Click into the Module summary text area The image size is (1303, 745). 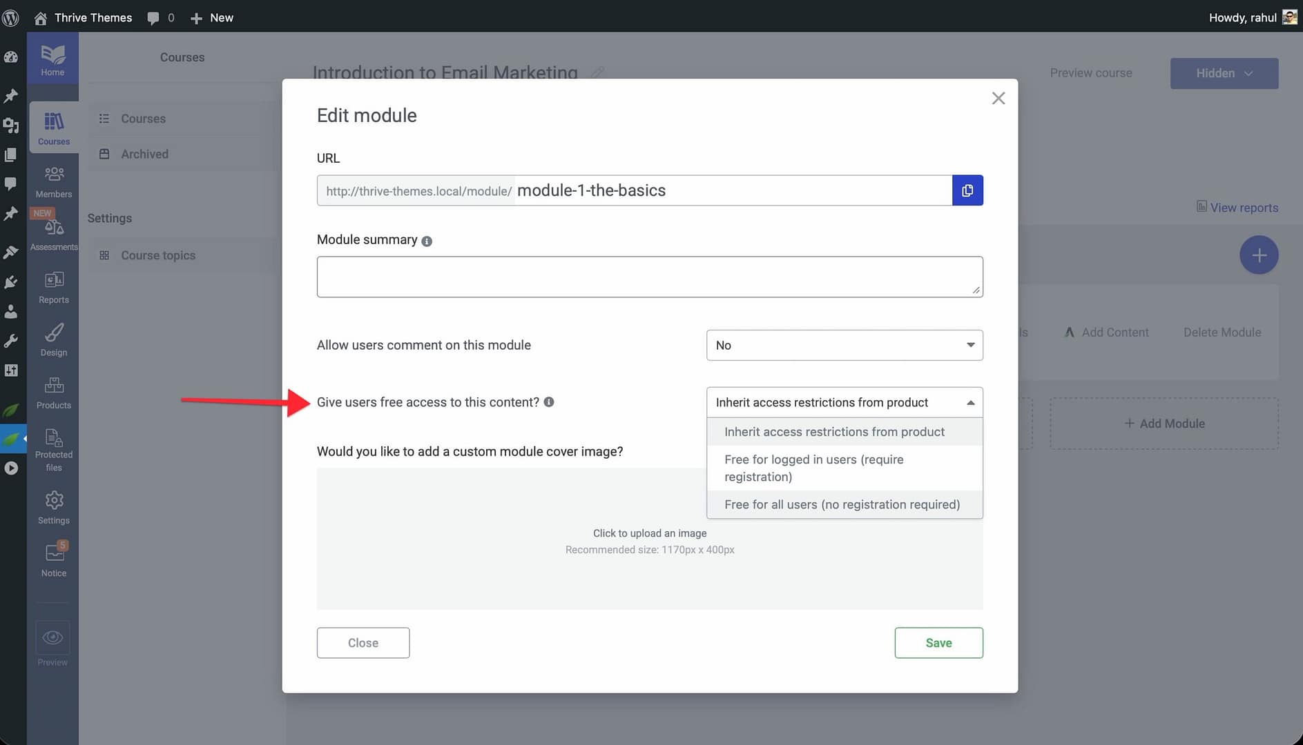pyautogui.click(x=649, y=277)
